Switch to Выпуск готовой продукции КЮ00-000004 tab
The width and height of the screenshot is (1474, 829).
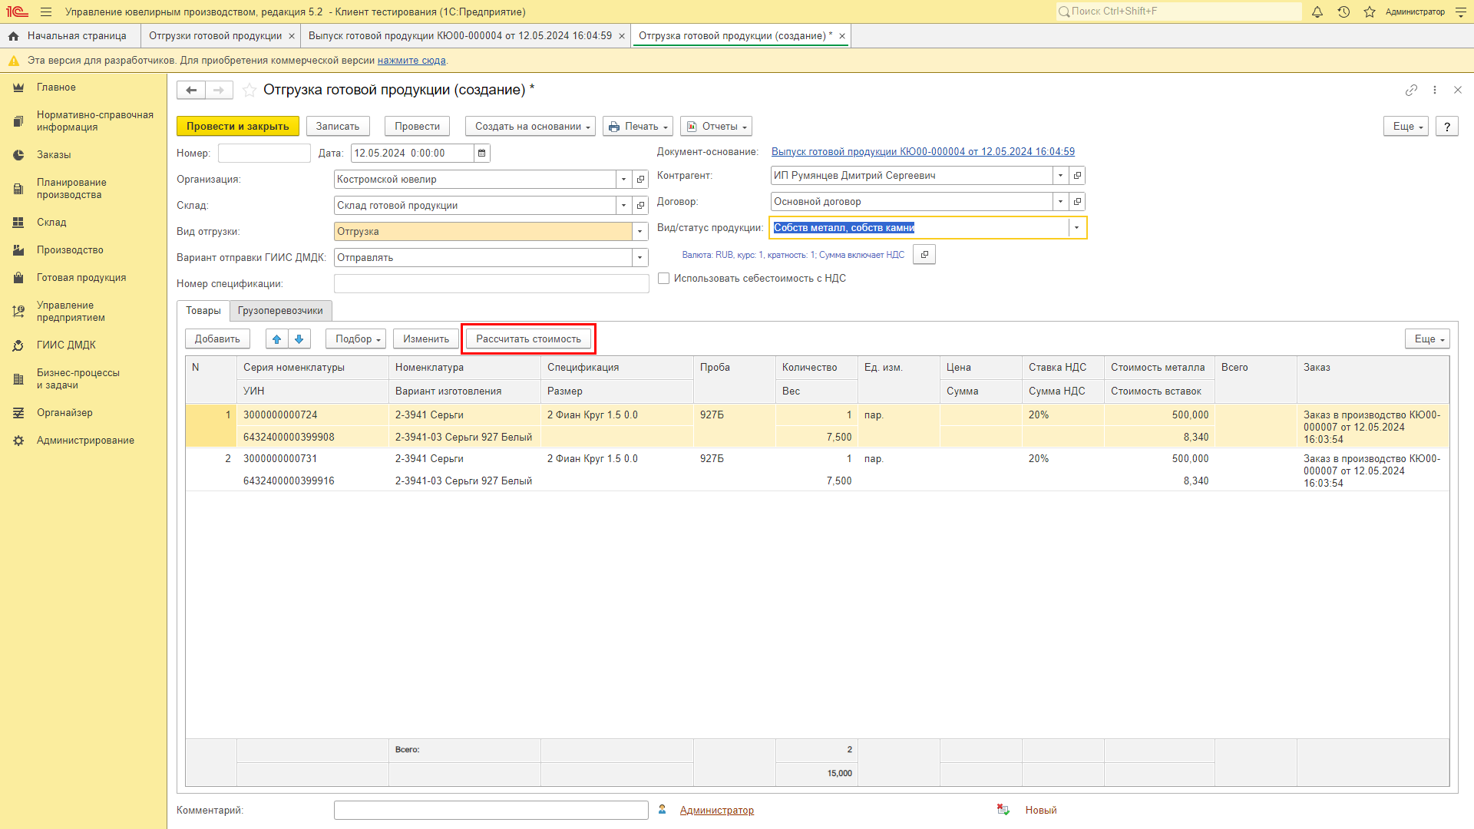pos(460,36)
